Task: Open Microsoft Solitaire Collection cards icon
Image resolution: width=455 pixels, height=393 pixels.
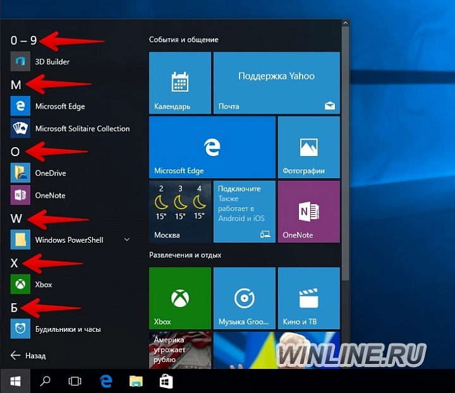Action: [x=20, y=128]
